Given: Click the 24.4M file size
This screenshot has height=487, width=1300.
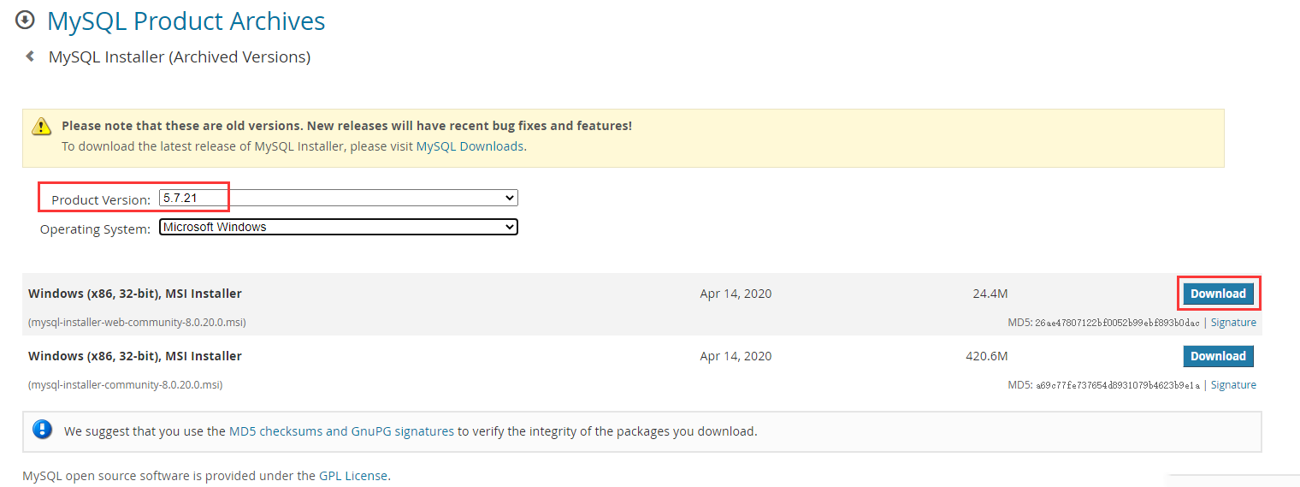Looking at the screenshot, I should pyautogui.click(x=990, y=294).
